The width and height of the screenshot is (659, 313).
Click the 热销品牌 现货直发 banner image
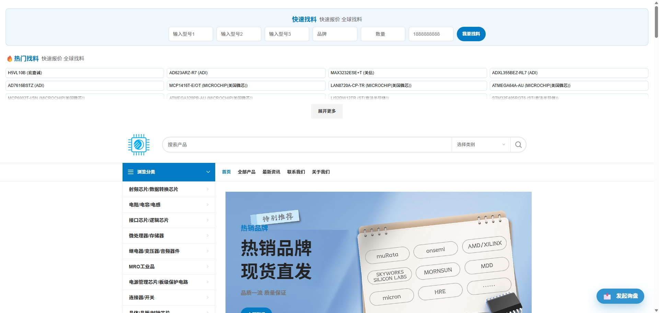pyautogui.click(x=378, y=252)
